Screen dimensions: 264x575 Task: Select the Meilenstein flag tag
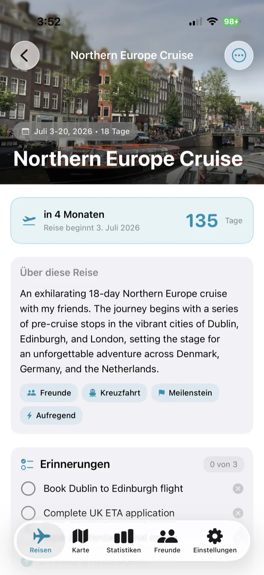point(185,393)
